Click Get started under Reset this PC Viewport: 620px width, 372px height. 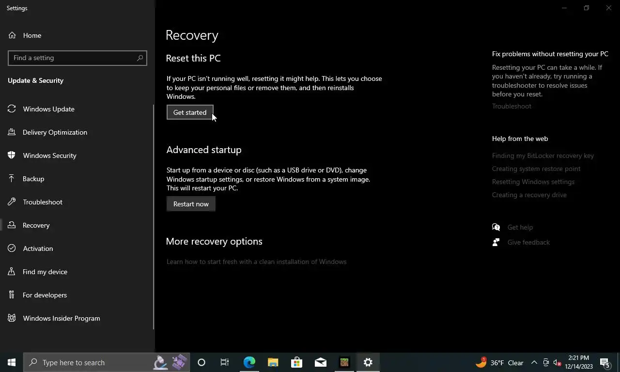tap(190, 112)
